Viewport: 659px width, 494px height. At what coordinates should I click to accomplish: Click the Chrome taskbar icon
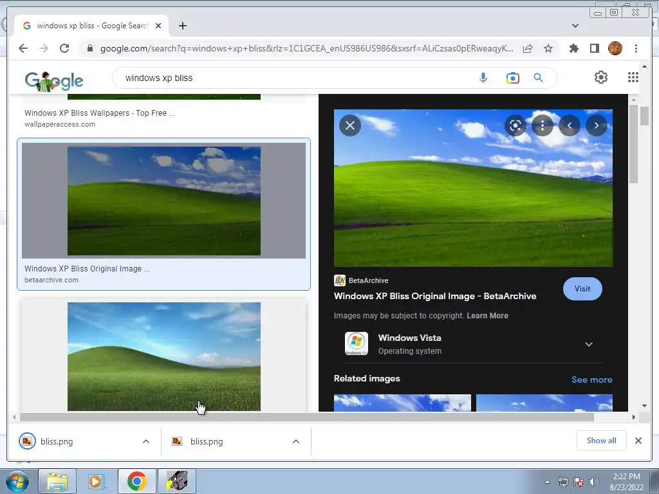pyautogui.click(x=136, y=481)
